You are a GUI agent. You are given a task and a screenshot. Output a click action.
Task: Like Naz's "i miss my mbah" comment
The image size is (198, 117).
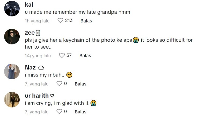[x=59, y=83]
